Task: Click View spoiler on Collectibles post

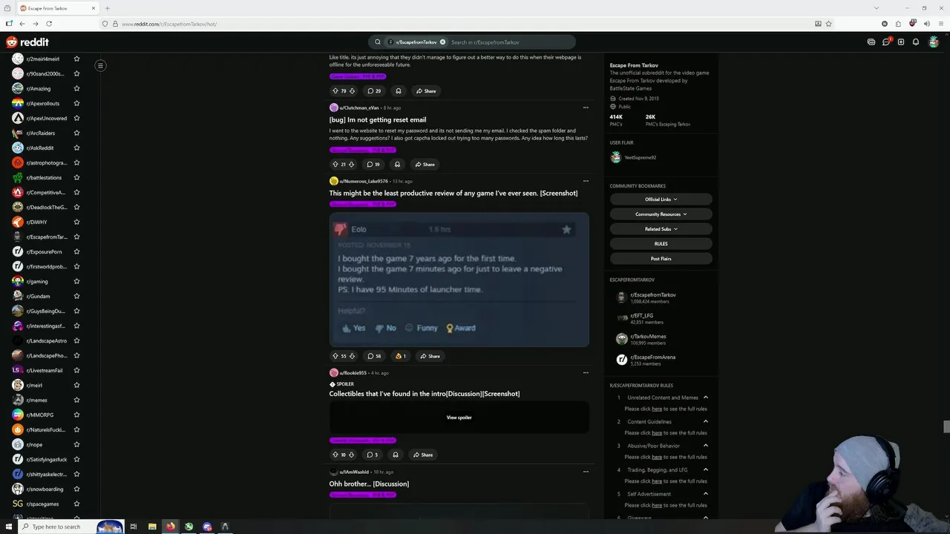Action: (459, 418)
